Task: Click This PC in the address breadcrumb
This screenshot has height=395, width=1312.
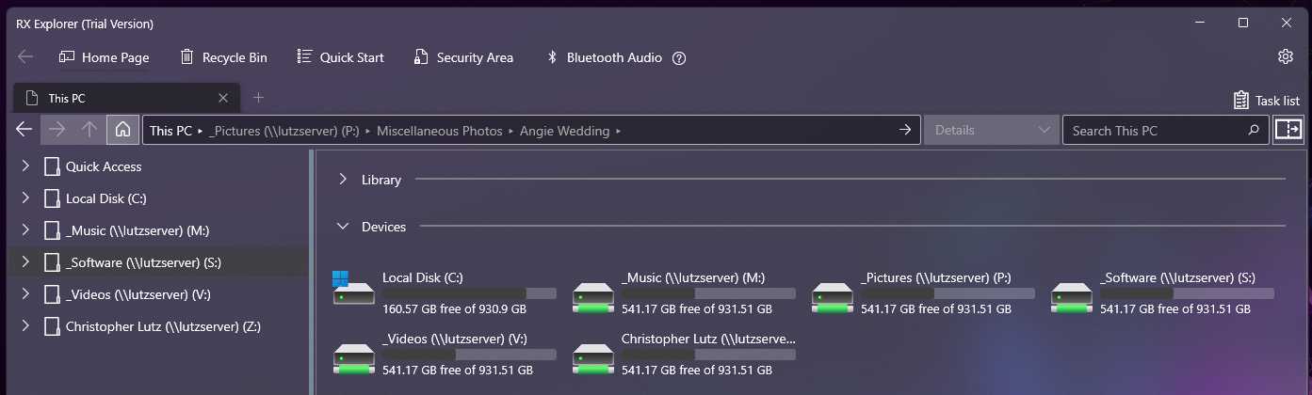Action: [170, 131]
